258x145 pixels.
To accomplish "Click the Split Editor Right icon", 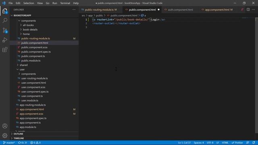I will tap(248, 10).
